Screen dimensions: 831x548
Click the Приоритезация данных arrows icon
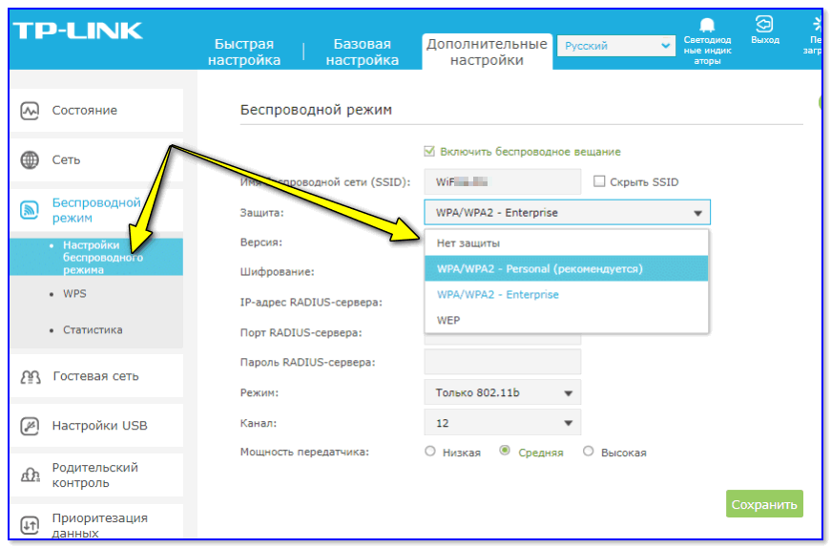30,525
